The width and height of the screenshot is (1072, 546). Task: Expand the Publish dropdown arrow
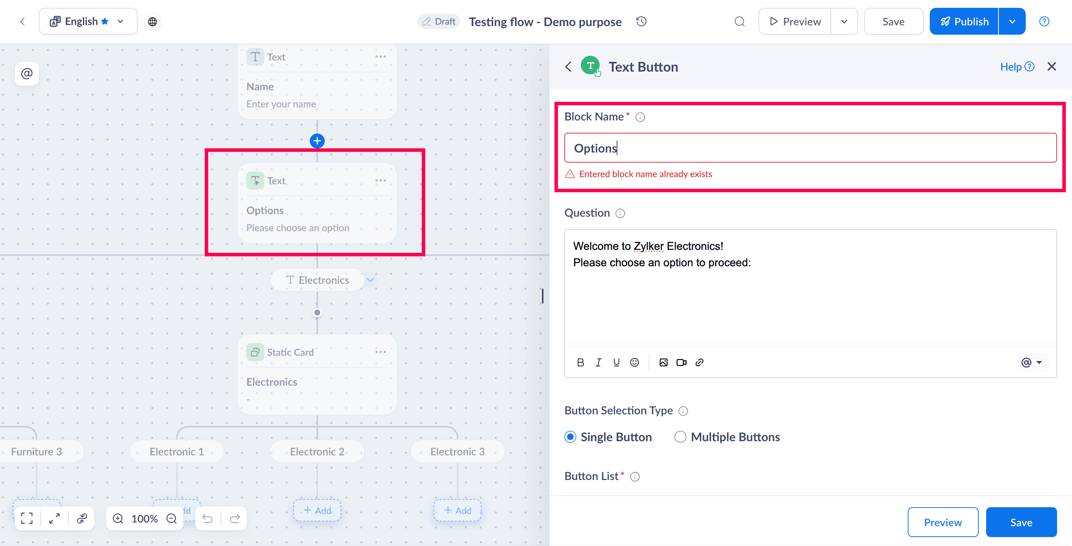click(1012, 21)
